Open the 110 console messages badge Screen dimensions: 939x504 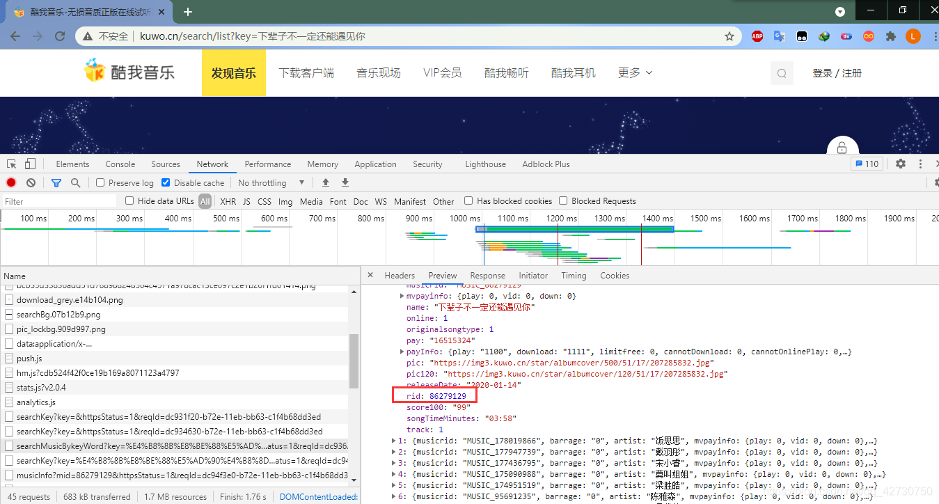coord(867,164)
